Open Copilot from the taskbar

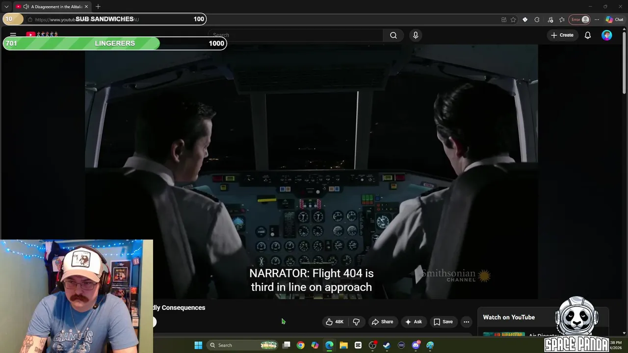(315, 345)
